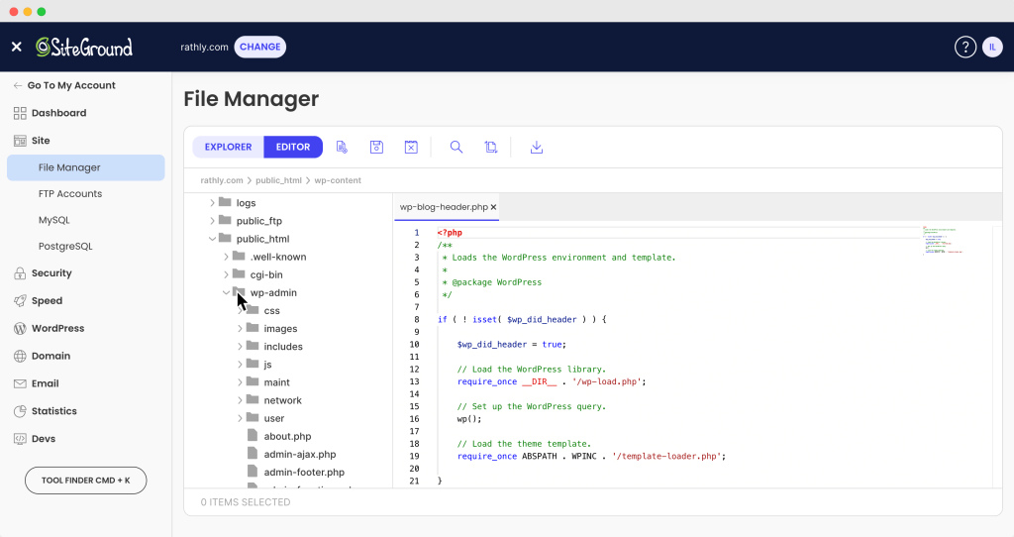Click TOOL FINDER CMD + K button
The width and height of the screenshot is (1014, 537).
point(85,481)
